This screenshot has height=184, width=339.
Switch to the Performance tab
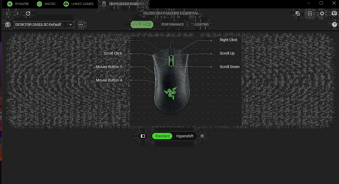(173, 25)
